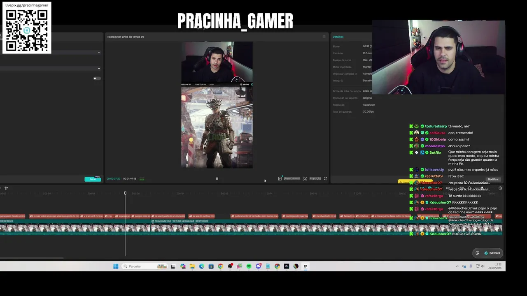527x296 pixels.
Task: Open the taskbar clock and calendar
Action: point(495,266)
